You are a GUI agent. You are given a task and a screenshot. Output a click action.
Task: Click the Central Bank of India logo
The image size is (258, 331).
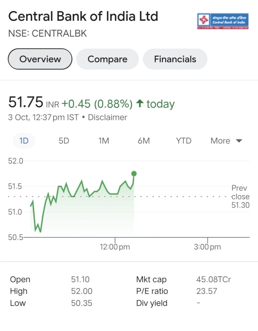(x=223, y=21)
